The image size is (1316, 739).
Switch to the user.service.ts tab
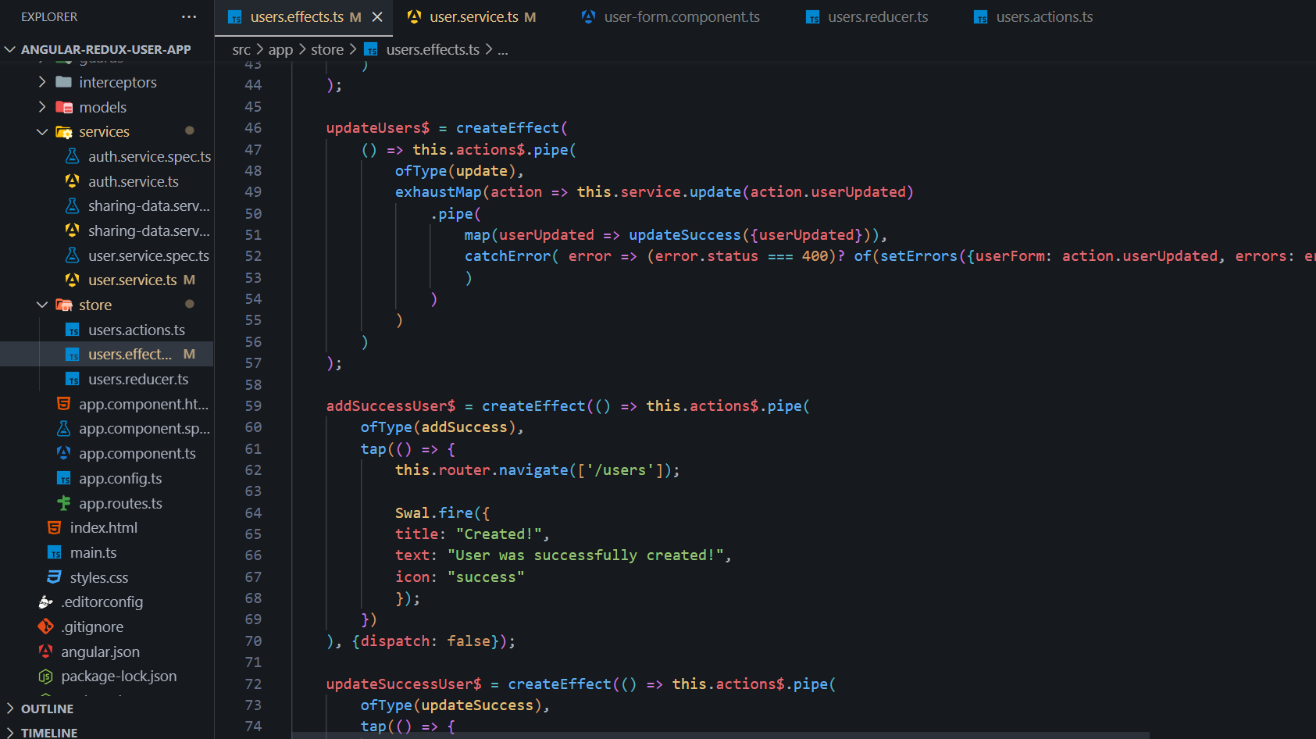(473, 16)
